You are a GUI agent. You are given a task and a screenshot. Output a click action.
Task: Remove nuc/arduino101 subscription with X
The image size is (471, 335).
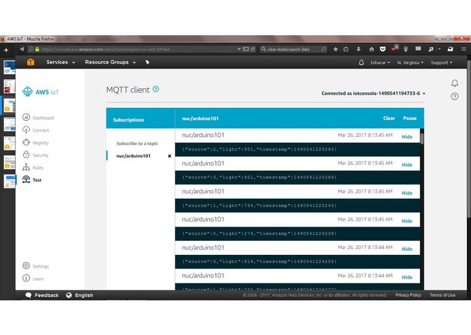tap(169, 156)
